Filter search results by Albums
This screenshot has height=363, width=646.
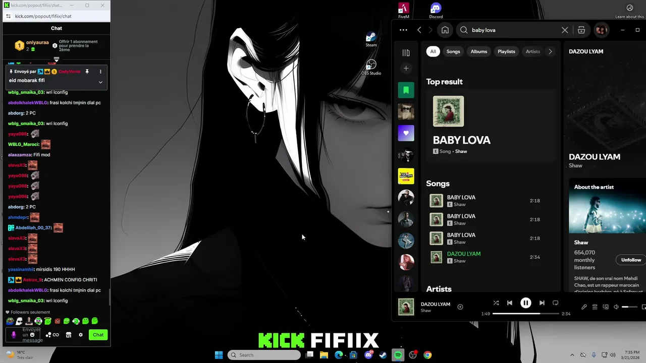click(479, 51)
